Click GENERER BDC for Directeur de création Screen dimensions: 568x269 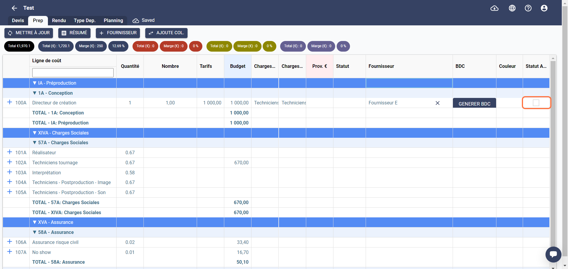click(x=475, y=103)
